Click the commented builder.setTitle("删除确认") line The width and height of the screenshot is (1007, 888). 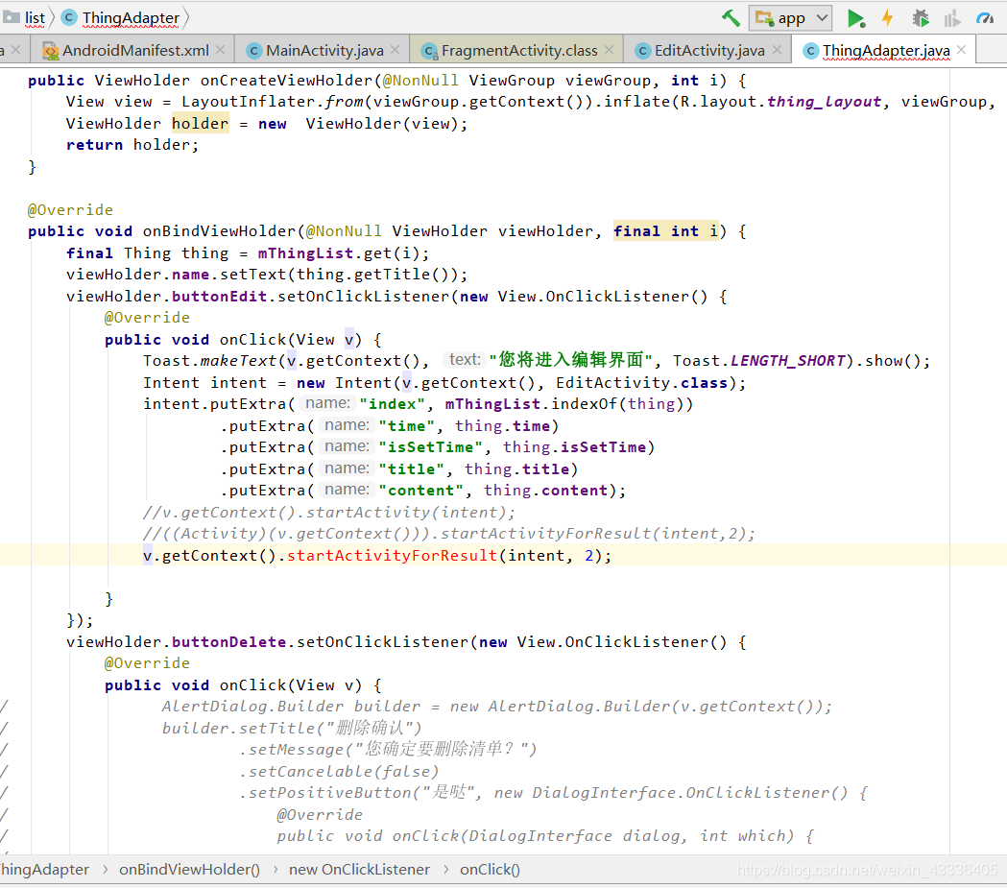click(292, 728)
